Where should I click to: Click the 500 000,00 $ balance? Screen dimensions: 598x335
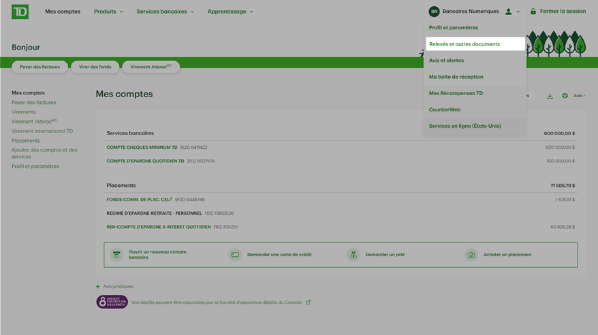pyautogui.click(x=560, y=147)
